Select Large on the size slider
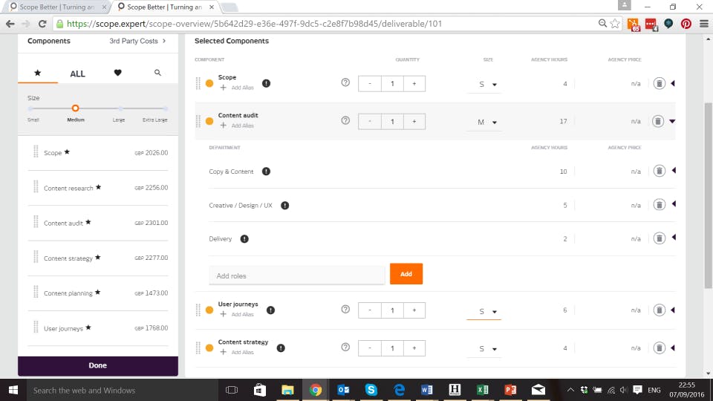 (x=120, y=108)
